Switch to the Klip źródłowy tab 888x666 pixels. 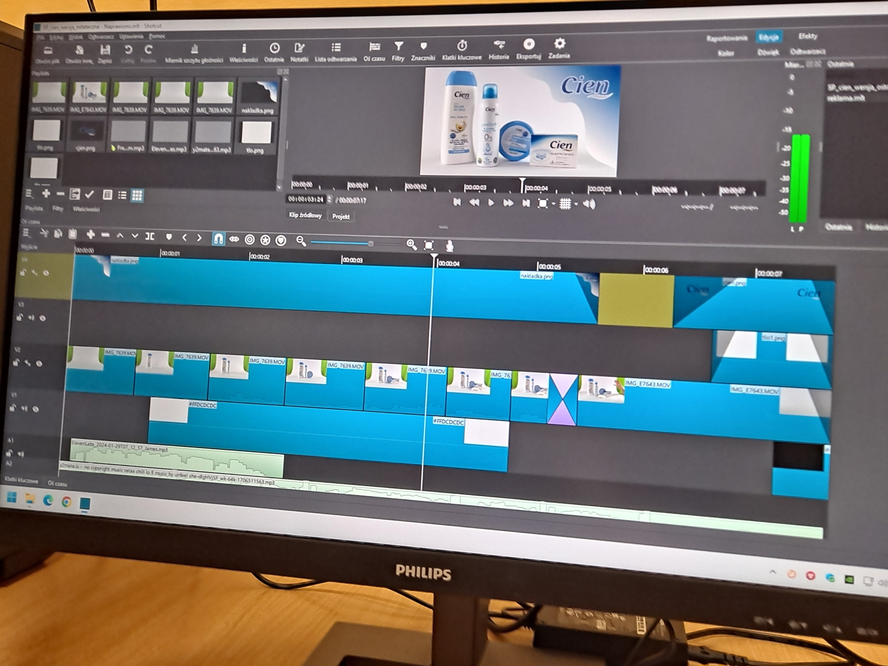305,215
